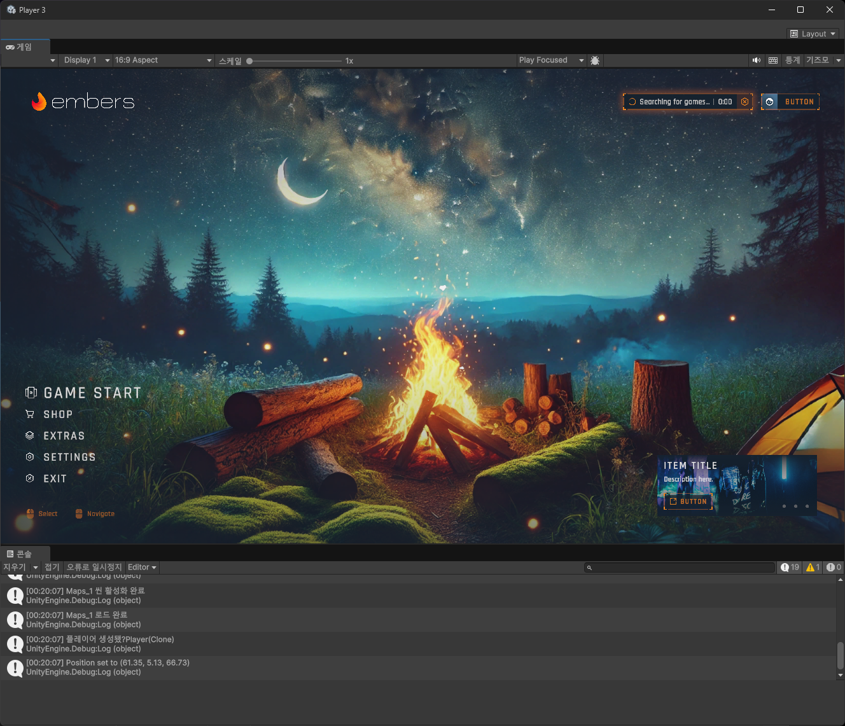
Task: Click the 0:00 search timer text
Action: [725, 102]
